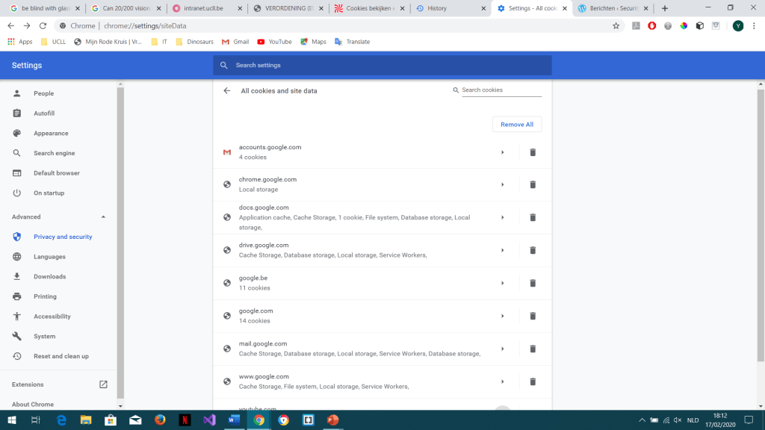The image size is (765, 430).
Task: Click the Search settings box
Action: click(382, 66)
